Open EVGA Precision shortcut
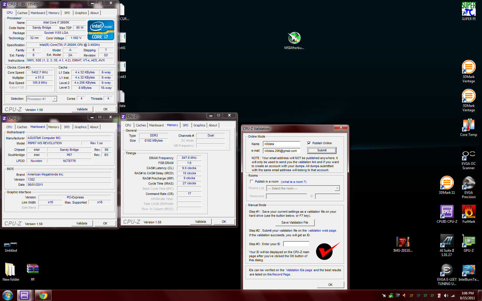 (x=469, y=187)
